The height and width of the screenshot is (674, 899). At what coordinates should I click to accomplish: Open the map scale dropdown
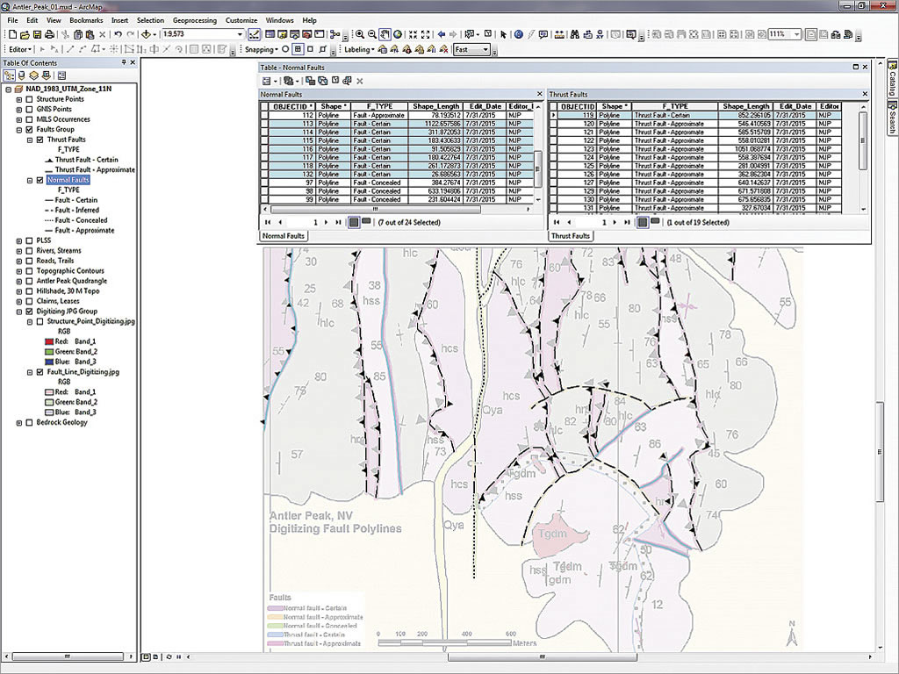pyautogui.click(x=240, y=34)
